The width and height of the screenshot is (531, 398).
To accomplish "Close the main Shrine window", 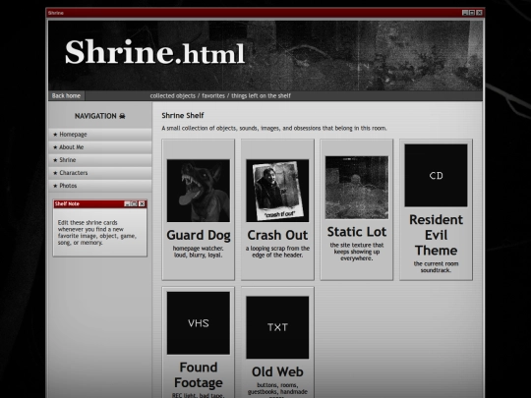I will coord(479,13).
